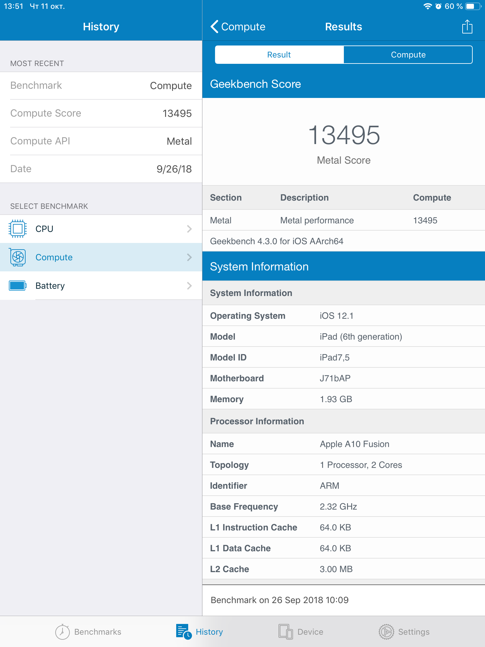The height and width of the screenshot is (647, 485).
Task: Switch to the Result segment
Action: [x=279, y=55]
